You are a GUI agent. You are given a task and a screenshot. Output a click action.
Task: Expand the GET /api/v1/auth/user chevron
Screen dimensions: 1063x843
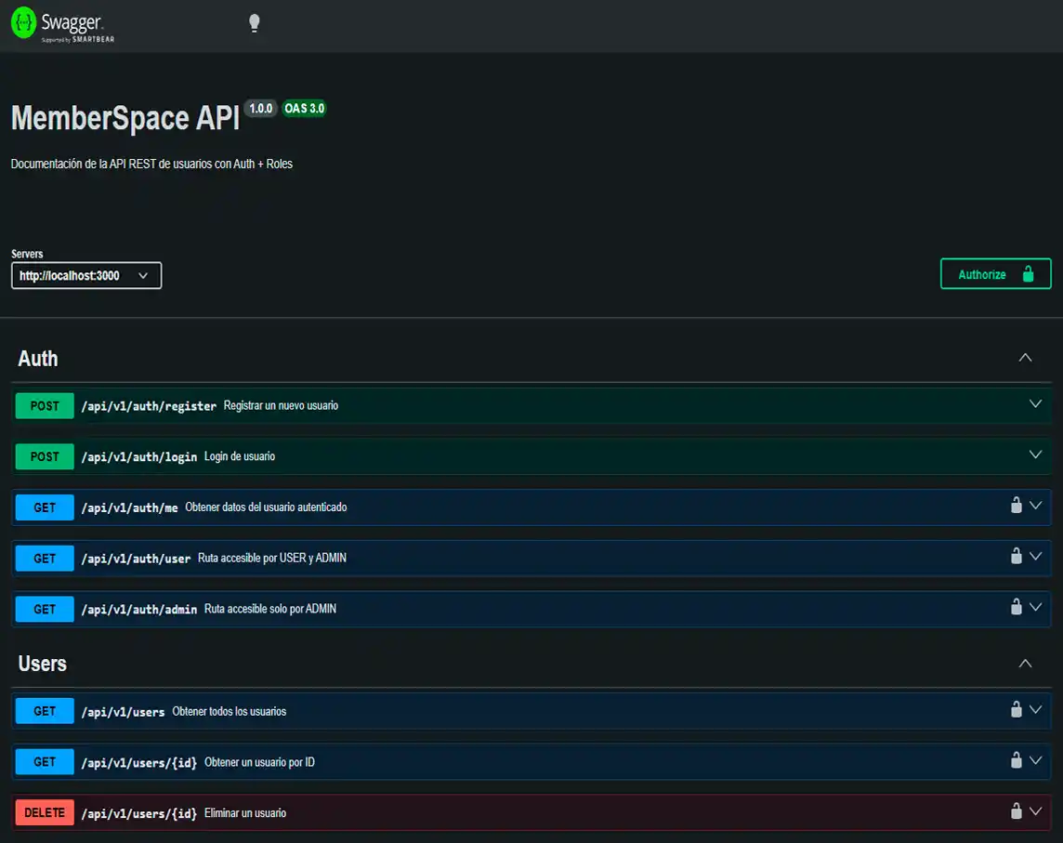[x=1035, y=556]
